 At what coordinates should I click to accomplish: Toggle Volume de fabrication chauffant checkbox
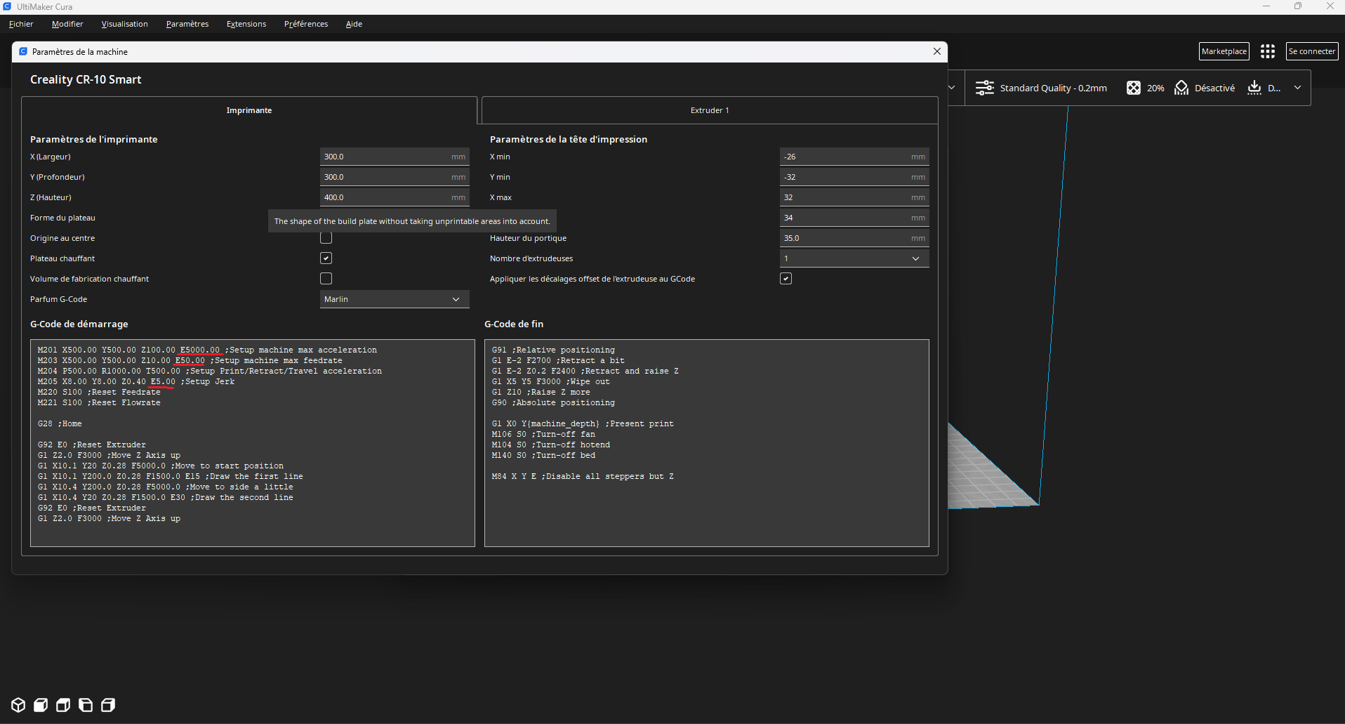(x=326, y=279)
